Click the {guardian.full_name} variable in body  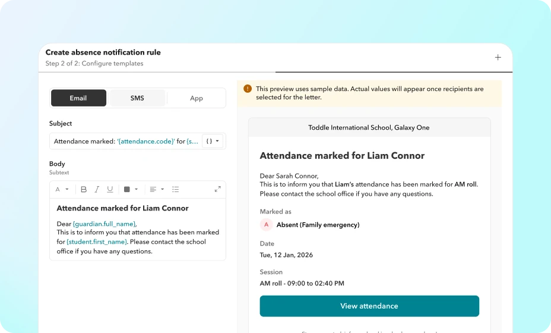[104, 224]
